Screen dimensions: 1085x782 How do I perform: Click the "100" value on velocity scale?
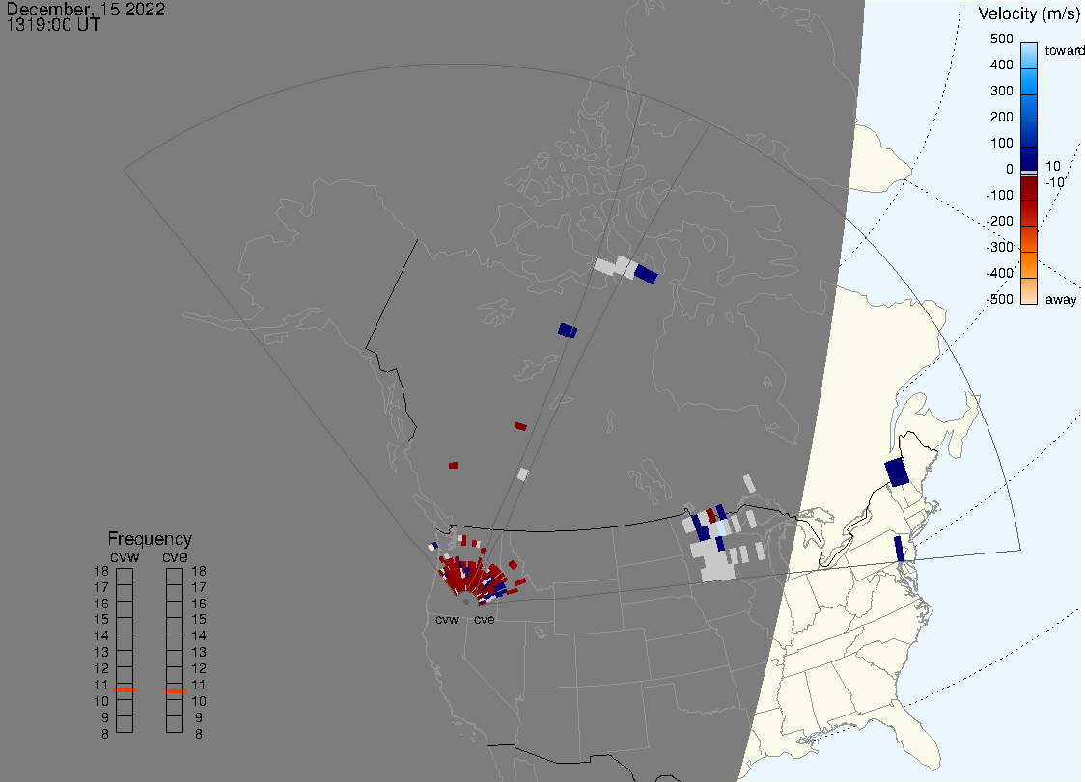[x=1001, y=143]
